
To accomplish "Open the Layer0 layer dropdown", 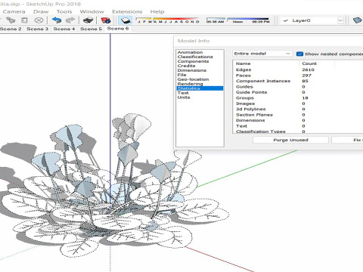I will pos(312,20).
